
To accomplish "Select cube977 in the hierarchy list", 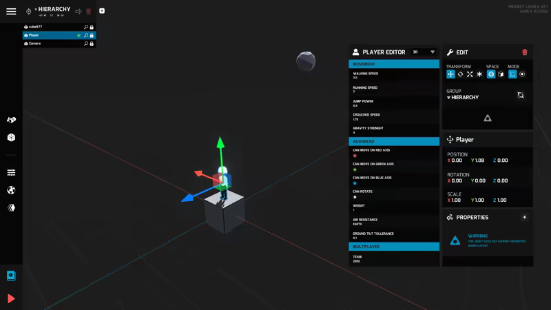I will click(36, 27).
